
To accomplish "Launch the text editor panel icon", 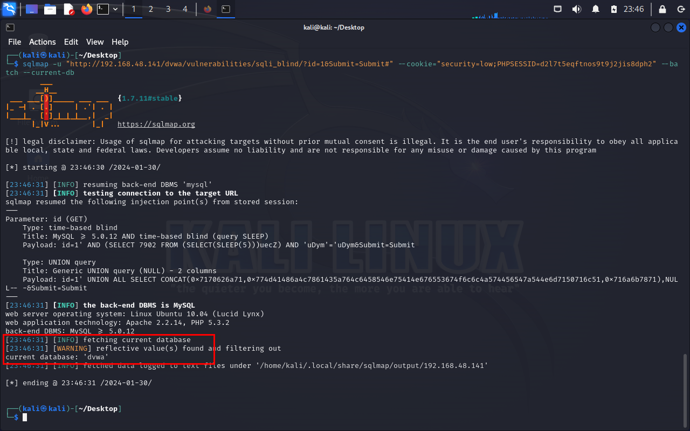I will coord(68,9).
